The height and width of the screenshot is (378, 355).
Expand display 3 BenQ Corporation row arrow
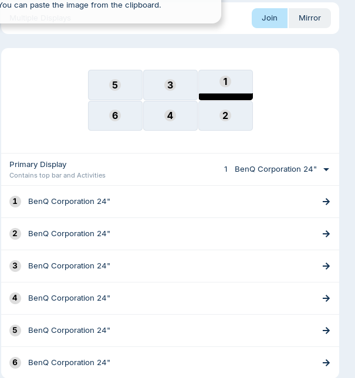coord(326,266)
